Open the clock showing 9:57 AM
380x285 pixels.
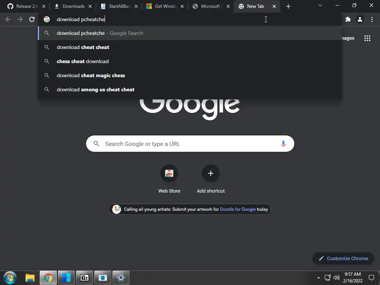click(x=353, y=278)
